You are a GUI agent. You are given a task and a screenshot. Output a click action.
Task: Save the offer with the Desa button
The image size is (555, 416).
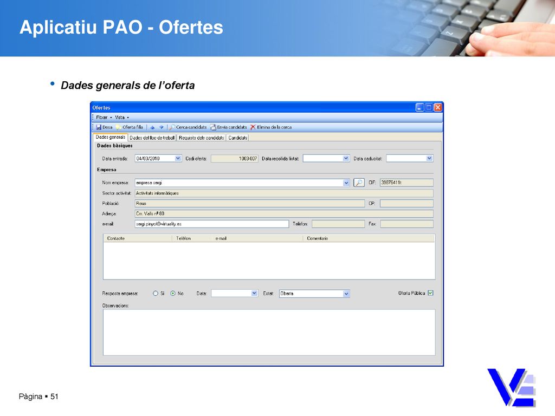coord(104,127)
